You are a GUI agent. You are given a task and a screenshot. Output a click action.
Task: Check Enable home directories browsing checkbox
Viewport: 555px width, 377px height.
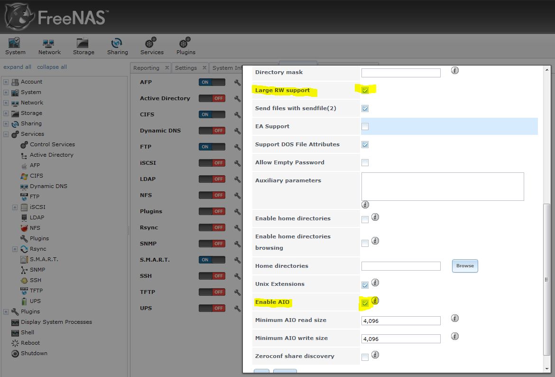pos(365,244)
